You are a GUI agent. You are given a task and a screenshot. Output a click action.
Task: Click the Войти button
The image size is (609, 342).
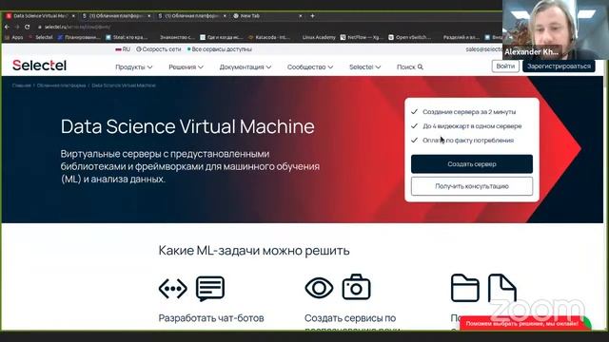[505, 66]
